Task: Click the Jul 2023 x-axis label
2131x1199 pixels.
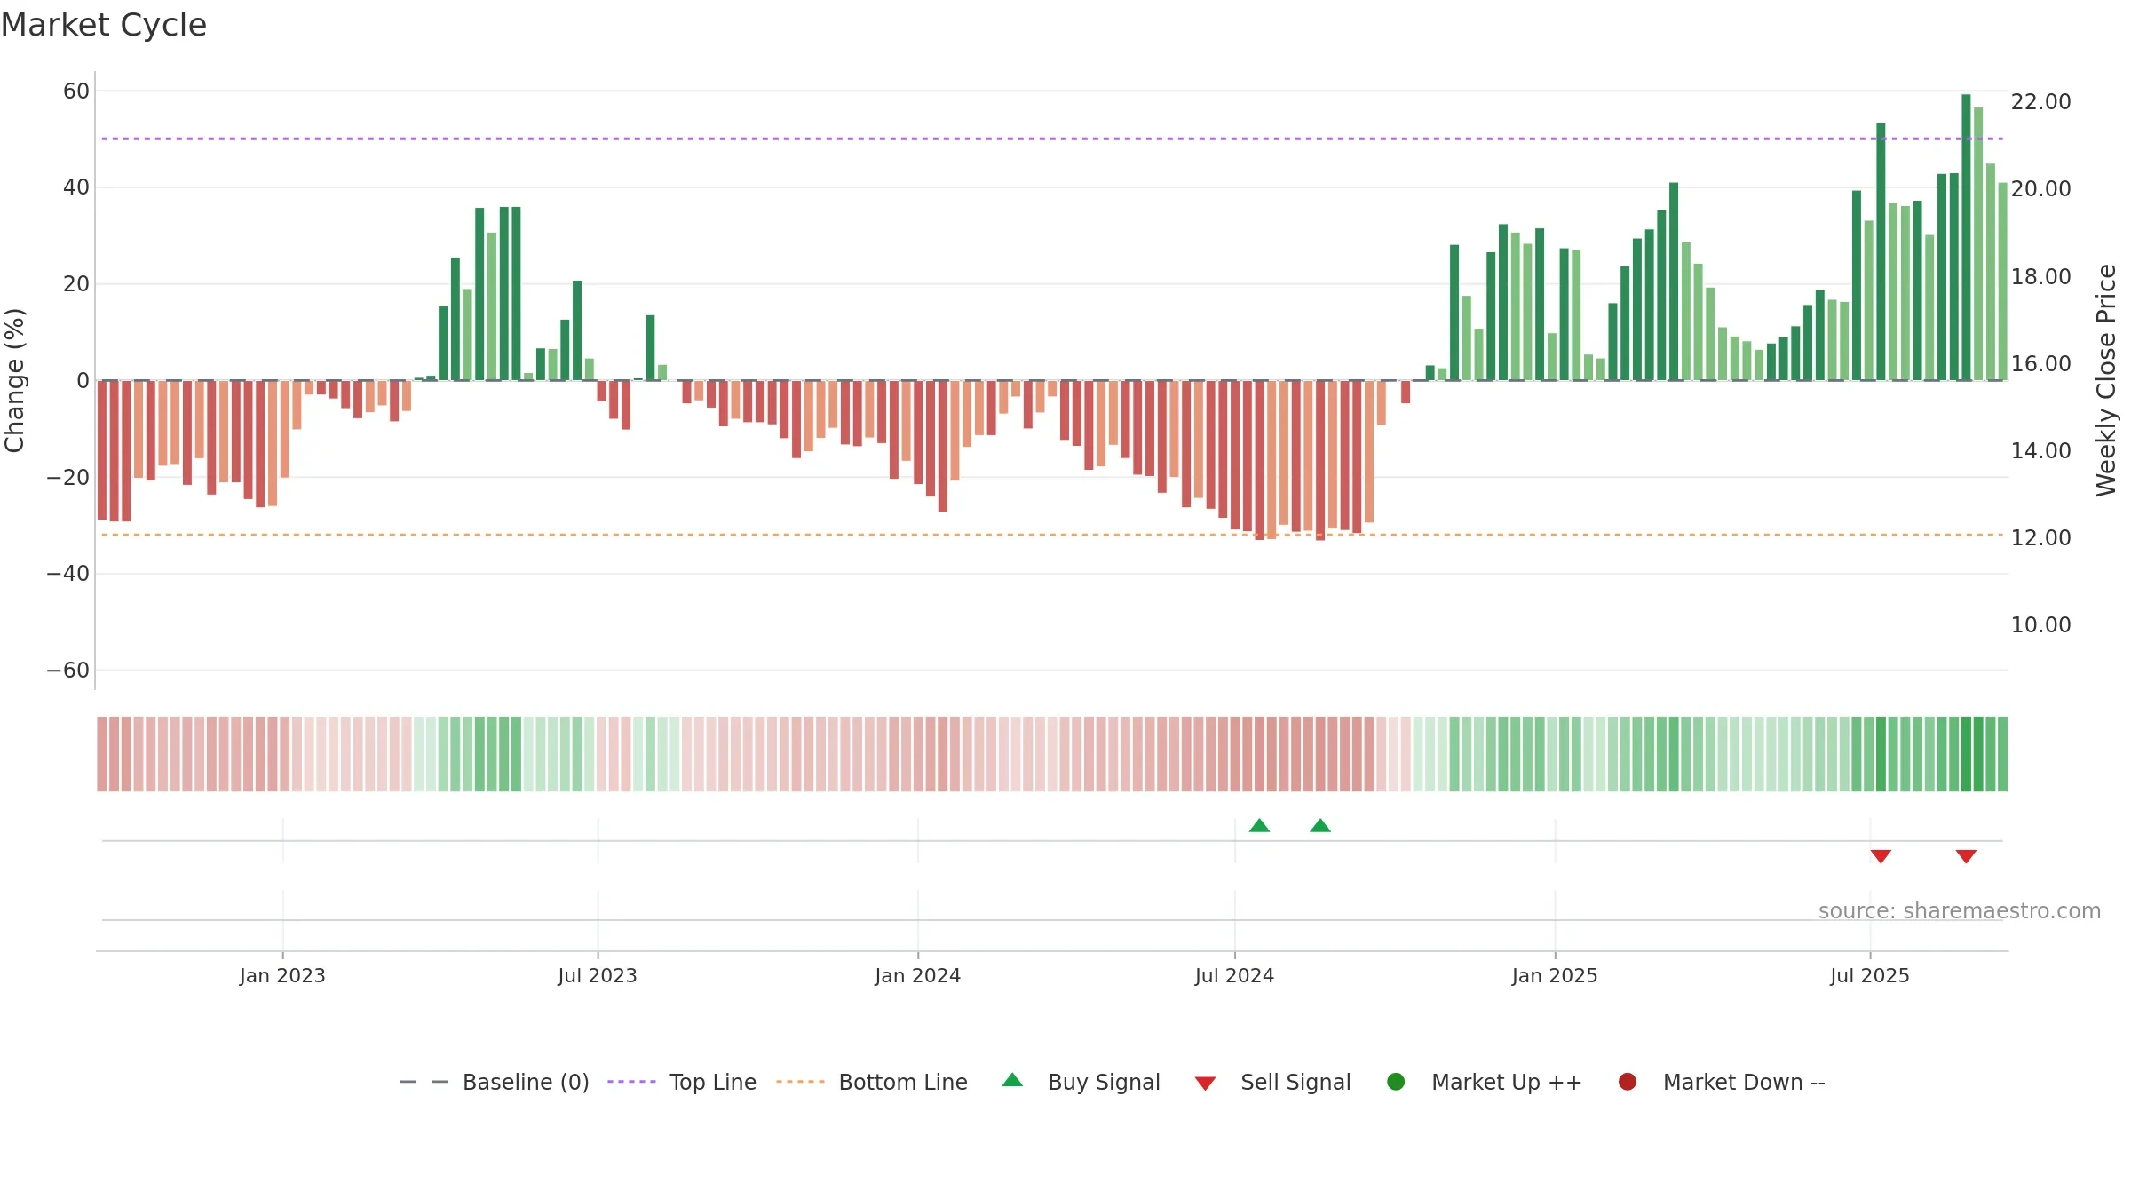Action: click(598, 975)
